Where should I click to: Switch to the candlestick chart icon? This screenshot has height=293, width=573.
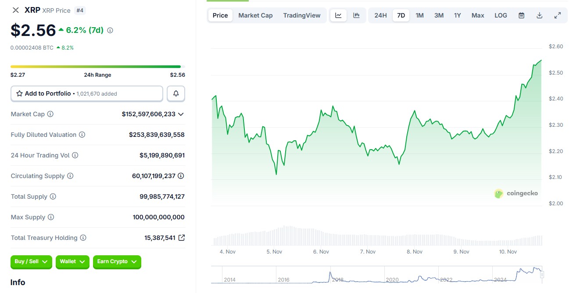tap(356, 15)
